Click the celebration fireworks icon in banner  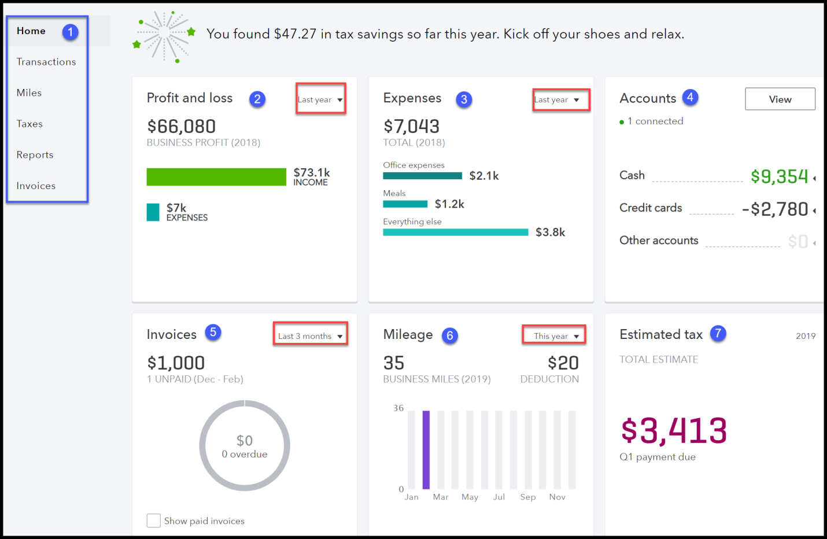coord(165,36)
